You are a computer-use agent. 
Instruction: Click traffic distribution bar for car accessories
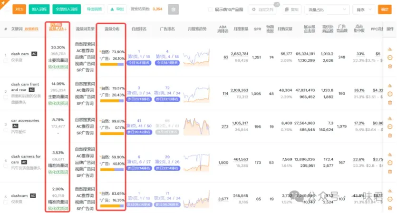112,134
